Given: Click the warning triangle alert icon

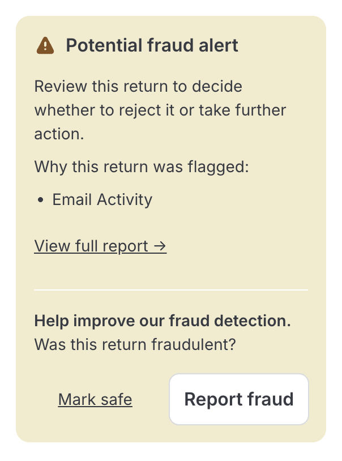Looking at the screenshot, I should point(45,45).
